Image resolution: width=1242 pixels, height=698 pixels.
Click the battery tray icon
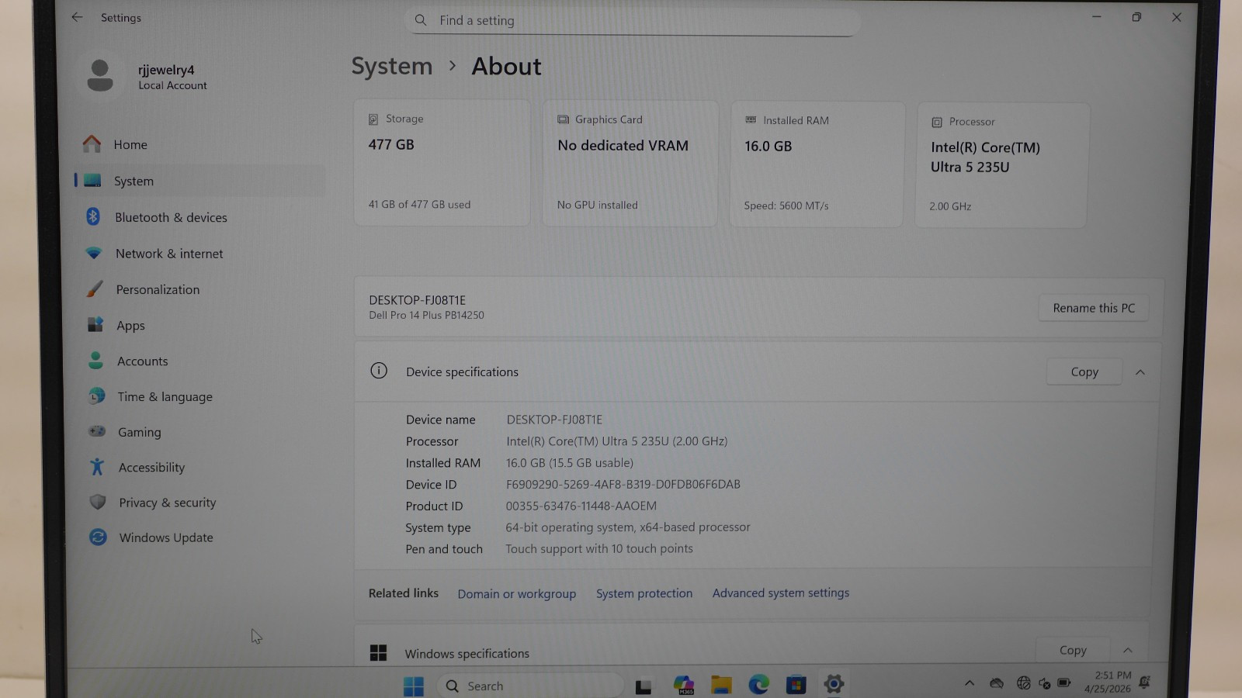(1064, 682)
